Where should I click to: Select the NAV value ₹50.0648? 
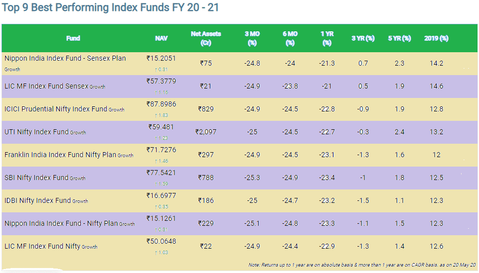[161, 241]
